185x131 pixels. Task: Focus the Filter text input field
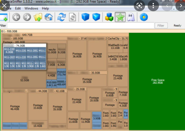pos(81,25)
